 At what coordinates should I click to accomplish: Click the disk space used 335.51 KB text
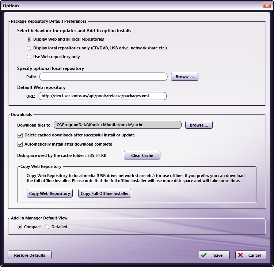(62, 155)
